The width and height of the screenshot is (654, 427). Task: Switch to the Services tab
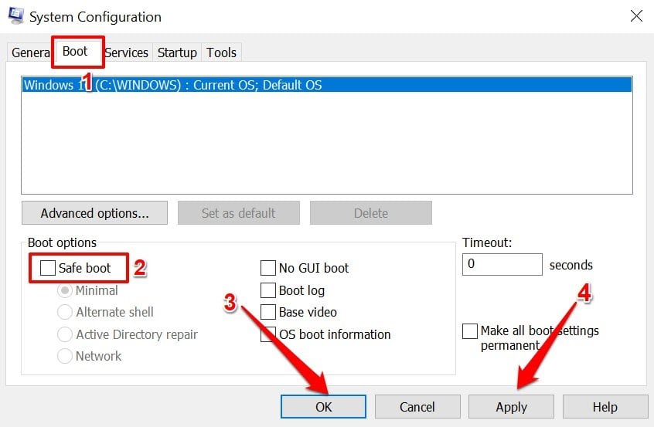pyautogui.click(x=126, y=53)
